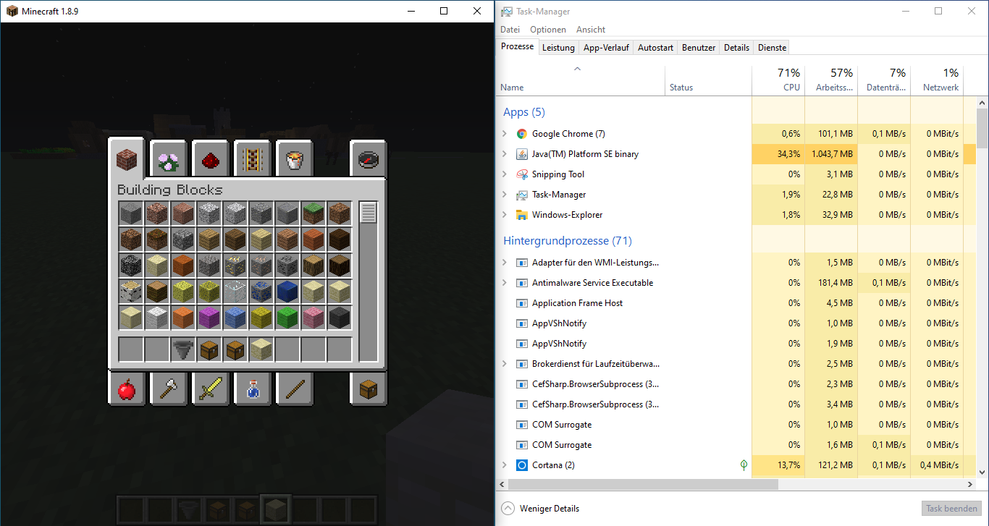Open the Miscellaneous tab with lava bucket
Image resolution: width=989 pixels, height=526 pixels.
pyautogui.click(x=295, y=159)
